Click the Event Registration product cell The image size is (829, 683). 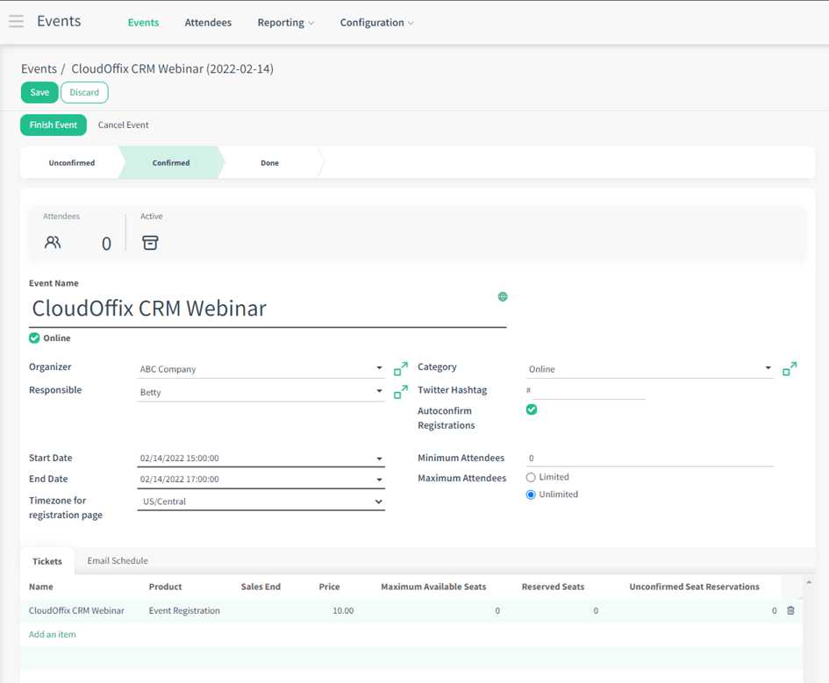click(184, 610)
